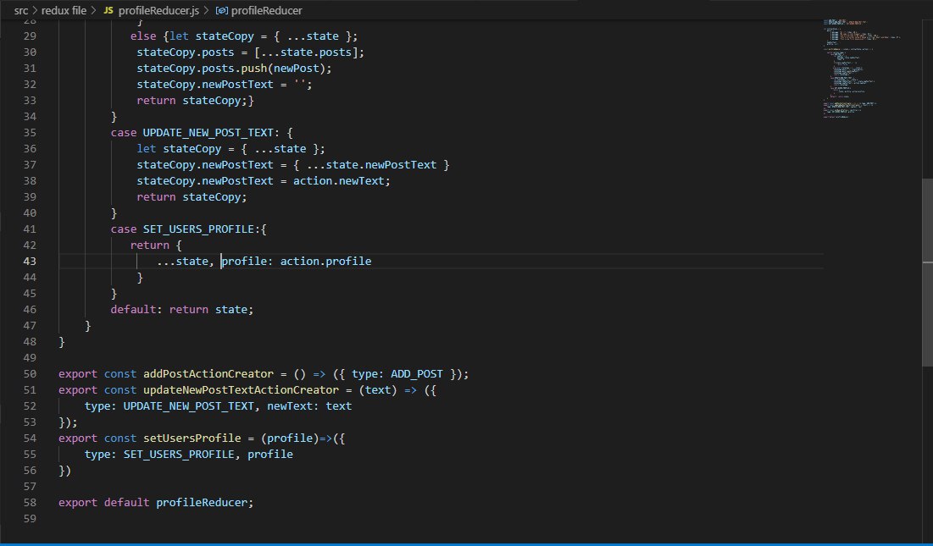The width and height of the screenshot is (933, 546).
Task: Click 'let' keyword on line 36
Action: (x=147, y=148)
